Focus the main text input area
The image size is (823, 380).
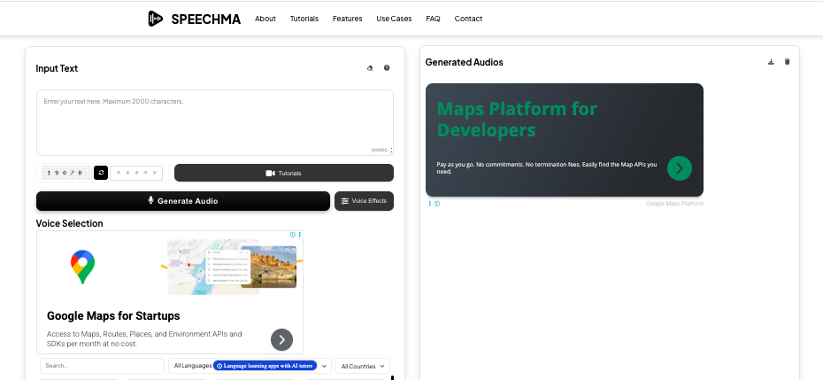[x=215, y=122]
